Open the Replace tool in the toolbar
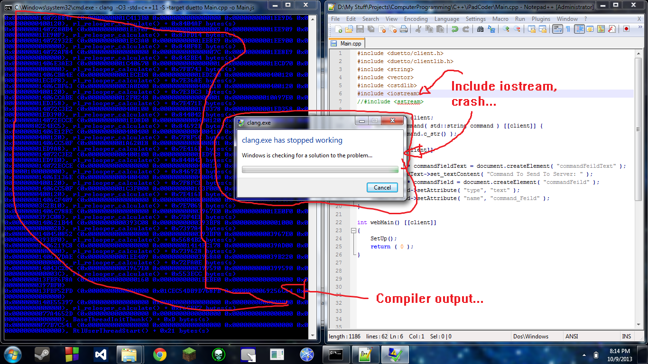This screenshot has height=364, width=648. pos(491,29)
